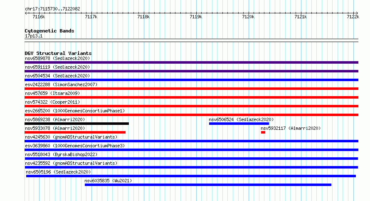Click the DGV Structural Variants track title
The width and height of the screenshot is (370, 201).
tap(58, 53)
